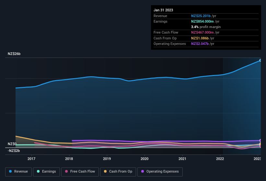The image size is (266, 181).
Task: Click the Jan 31 2023 tooltip date
Action: (x=163, y=10)
